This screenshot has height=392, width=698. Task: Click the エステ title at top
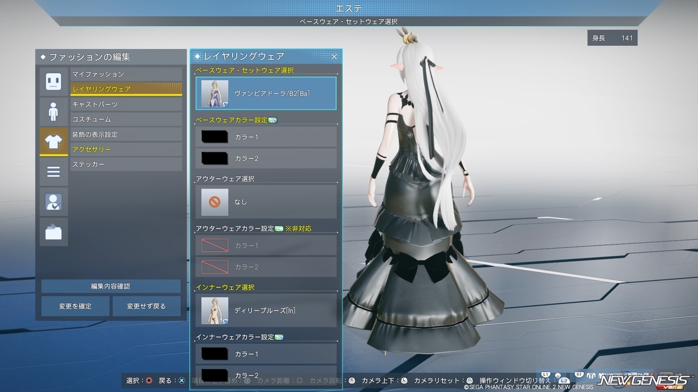pos(349,8)
